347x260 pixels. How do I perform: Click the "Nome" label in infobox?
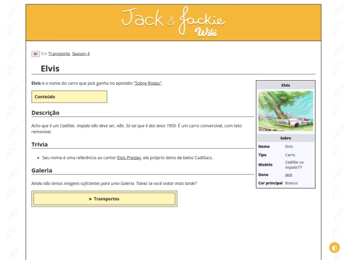264,146
